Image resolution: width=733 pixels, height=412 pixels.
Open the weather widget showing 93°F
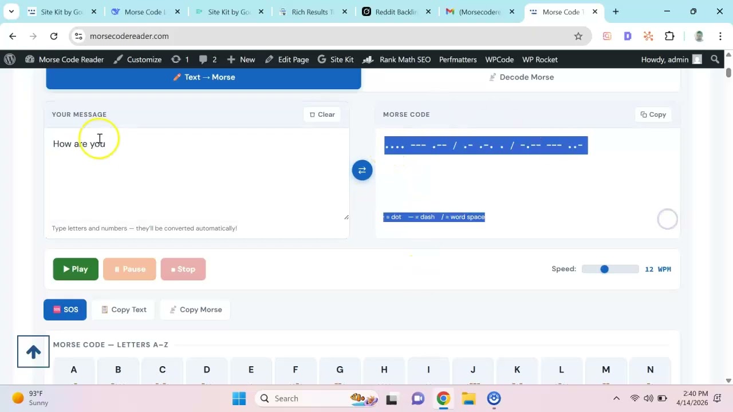pyautogui.click(x=31, y=398)
